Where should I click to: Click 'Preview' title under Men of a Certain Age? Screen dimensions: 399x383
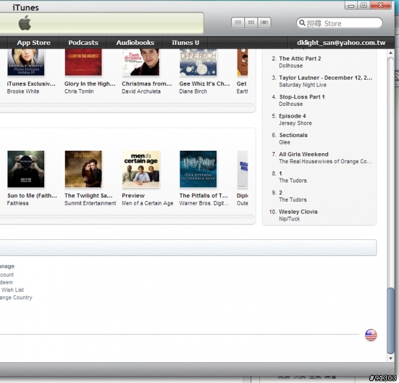(x=133, y=196)
